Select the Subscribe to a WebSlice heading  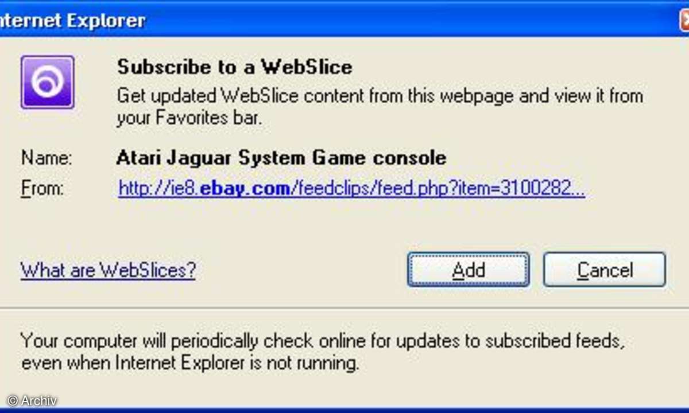[234, 67]
